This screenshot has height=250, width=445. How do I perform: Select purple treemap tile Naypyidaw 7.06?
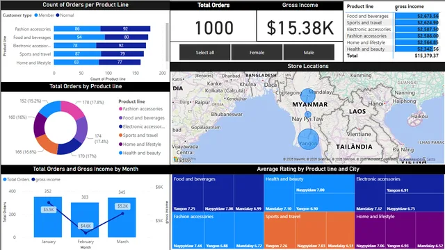click(x=370, y=230)
